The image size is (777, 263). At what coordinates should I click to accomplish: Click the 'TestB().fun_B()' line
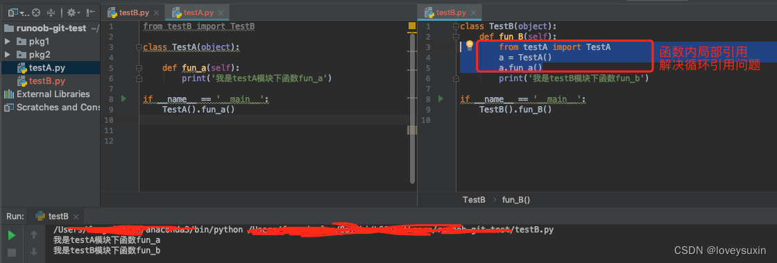(x=515, y=109)
